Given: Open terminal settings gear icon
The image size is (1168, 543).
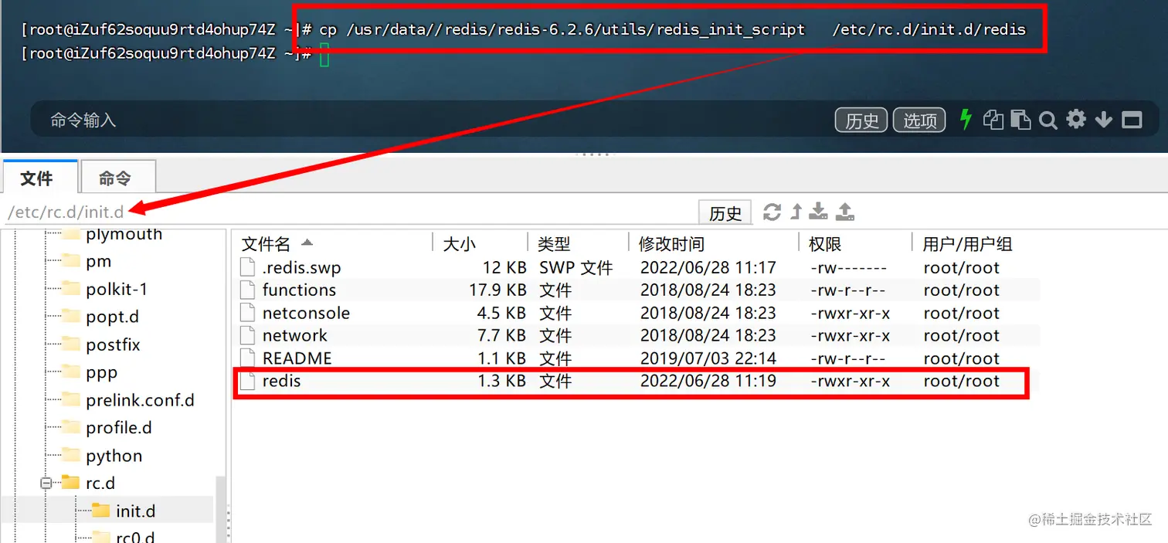Looking at the screenshot, I should point(1076,119).
